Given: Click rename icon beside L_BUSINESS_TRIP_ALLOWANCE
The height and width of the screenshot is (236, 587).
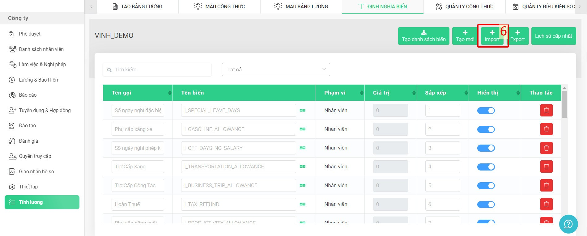Looking at the screenshot, I should point(303,185).
